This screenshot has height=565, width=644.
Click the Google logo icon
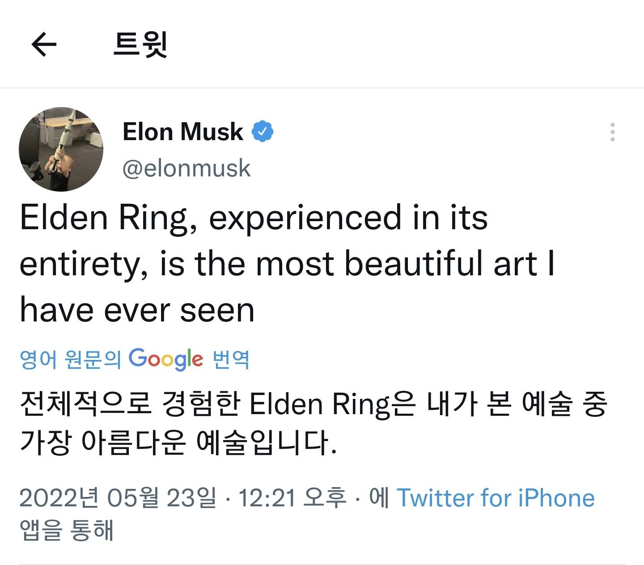click(x=166, y=359)
